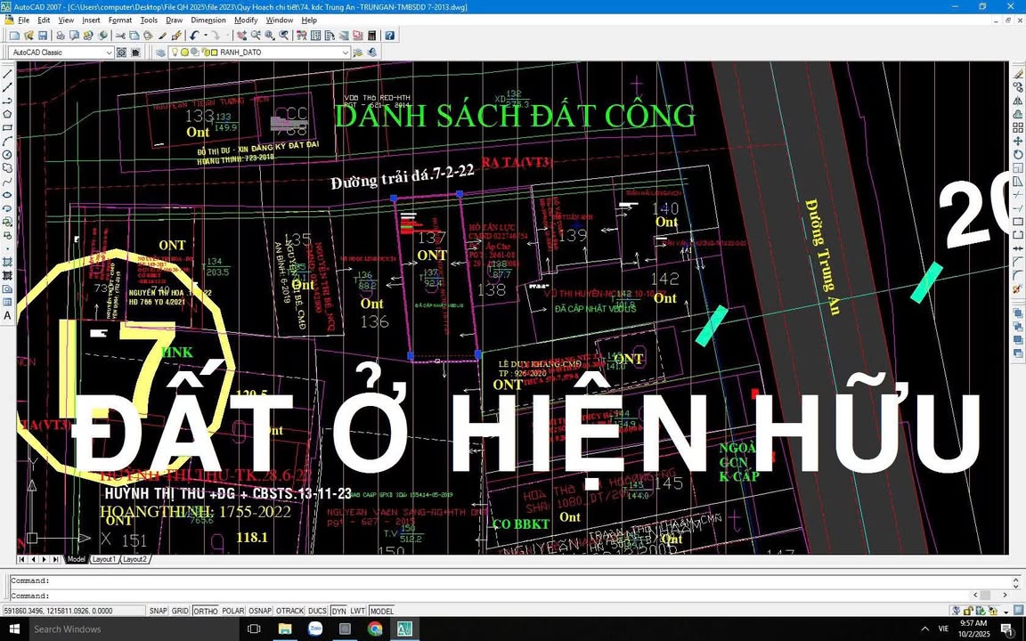Viewport: 1026px width, 641px height.
Task: Toggle ORTHO mode in the status bar
Action: pos(205,611)
